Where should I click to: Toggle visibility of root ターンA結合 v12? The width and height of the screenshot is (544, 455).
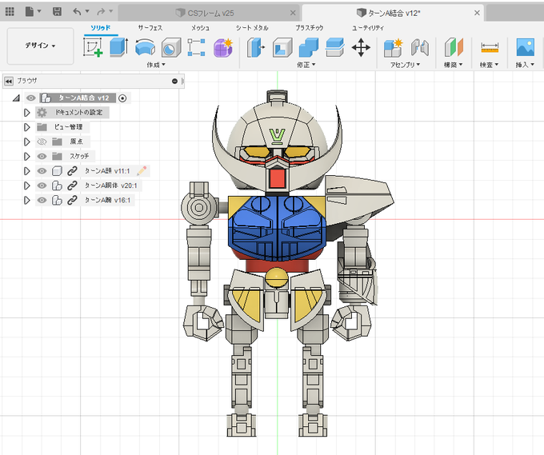pyautogui.click(x=31, y=98)
